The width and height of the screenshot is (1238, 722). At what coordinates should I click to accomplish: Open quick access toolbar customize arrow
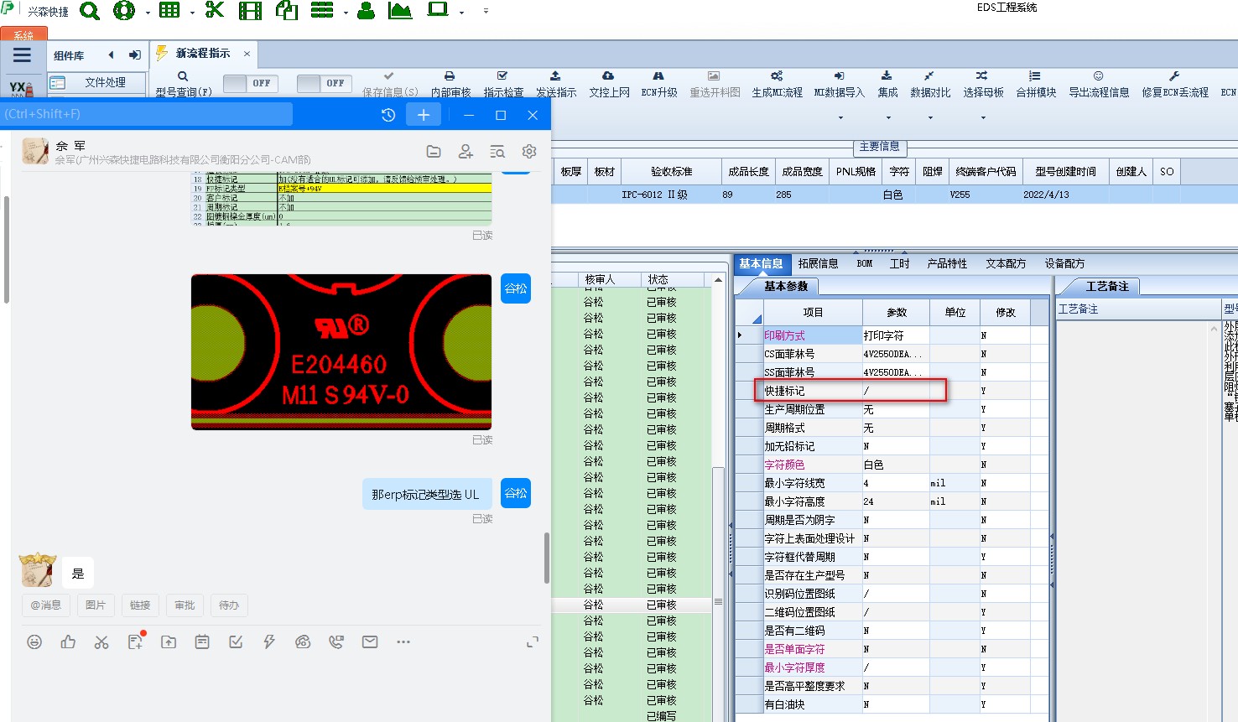pyautogui.click(x=486, y=12)
